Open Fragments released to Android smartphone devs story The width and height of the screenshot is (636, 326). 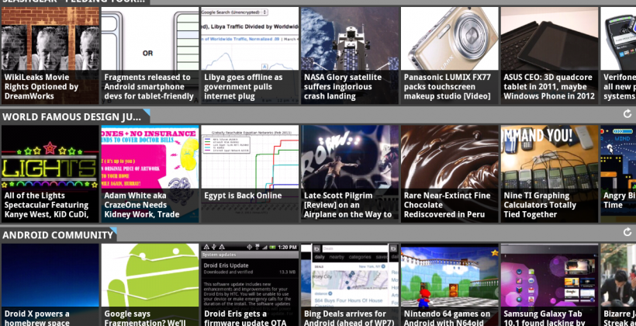tap(150, 56)
